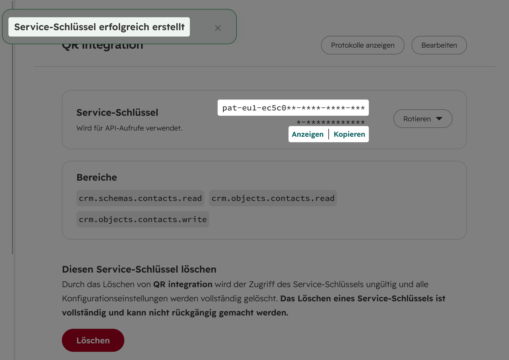Click the Service-Schlüssel erfolgreich erstellt message
Image resolution: width=509 pixels, height=360 pixels.
point(99,27)
